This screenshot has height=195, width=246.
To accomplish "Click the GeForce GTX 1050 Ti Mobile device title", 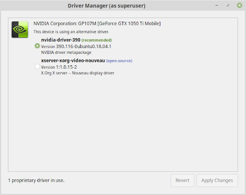I will [97, 23].
